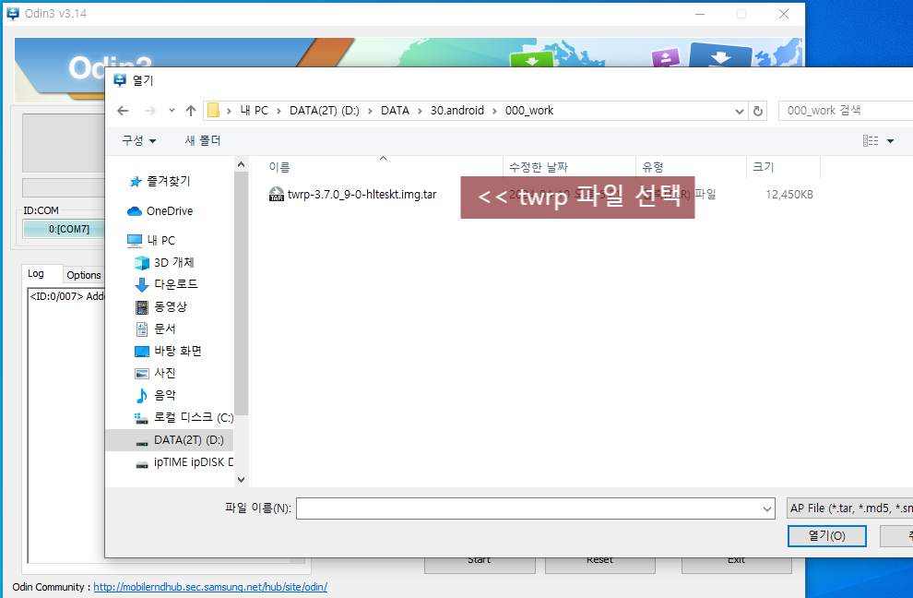
Task: Close the Odin3 v3.14 window
Action: point(784,14)
